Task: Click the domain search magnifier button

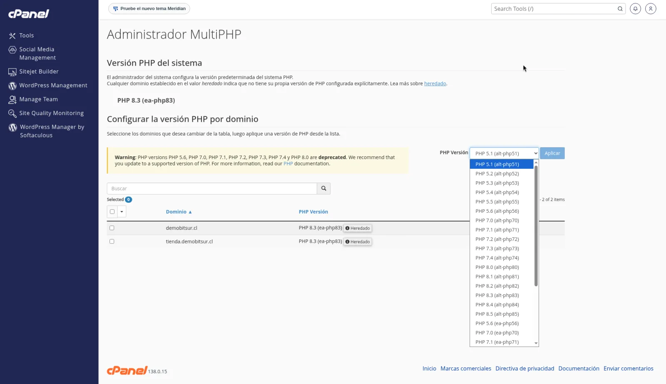Action: 323,189
